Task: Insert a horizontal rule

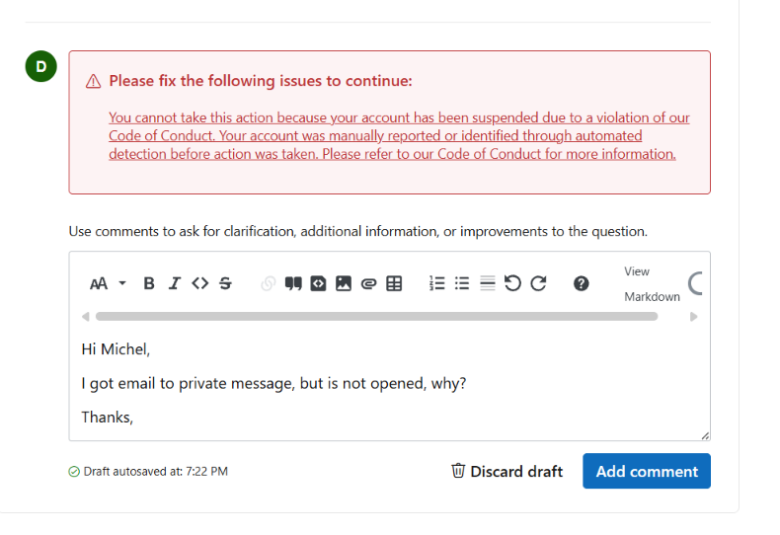Action: (x=488, y=283)
